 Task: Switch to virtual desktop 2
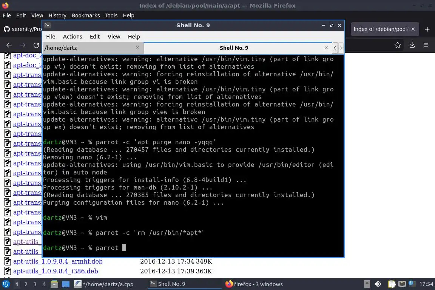pos(26,284)
